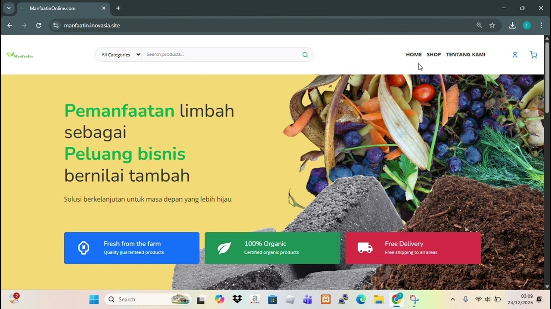View site information icon
The image size is (551, 309).
[x=56, y=25]
